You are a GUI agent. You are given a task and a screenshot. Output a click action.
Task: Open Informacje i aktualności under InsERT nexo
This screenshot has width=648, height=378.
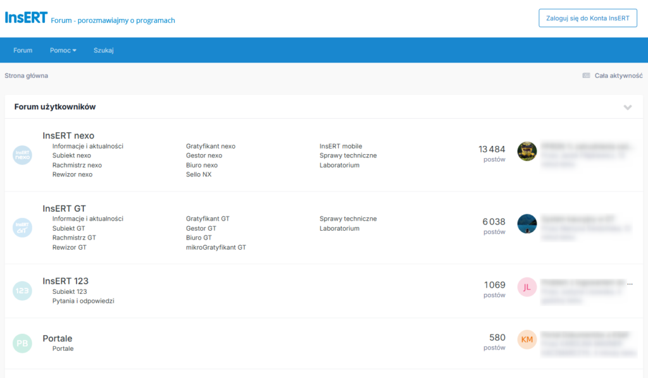[x=87, y=146]
